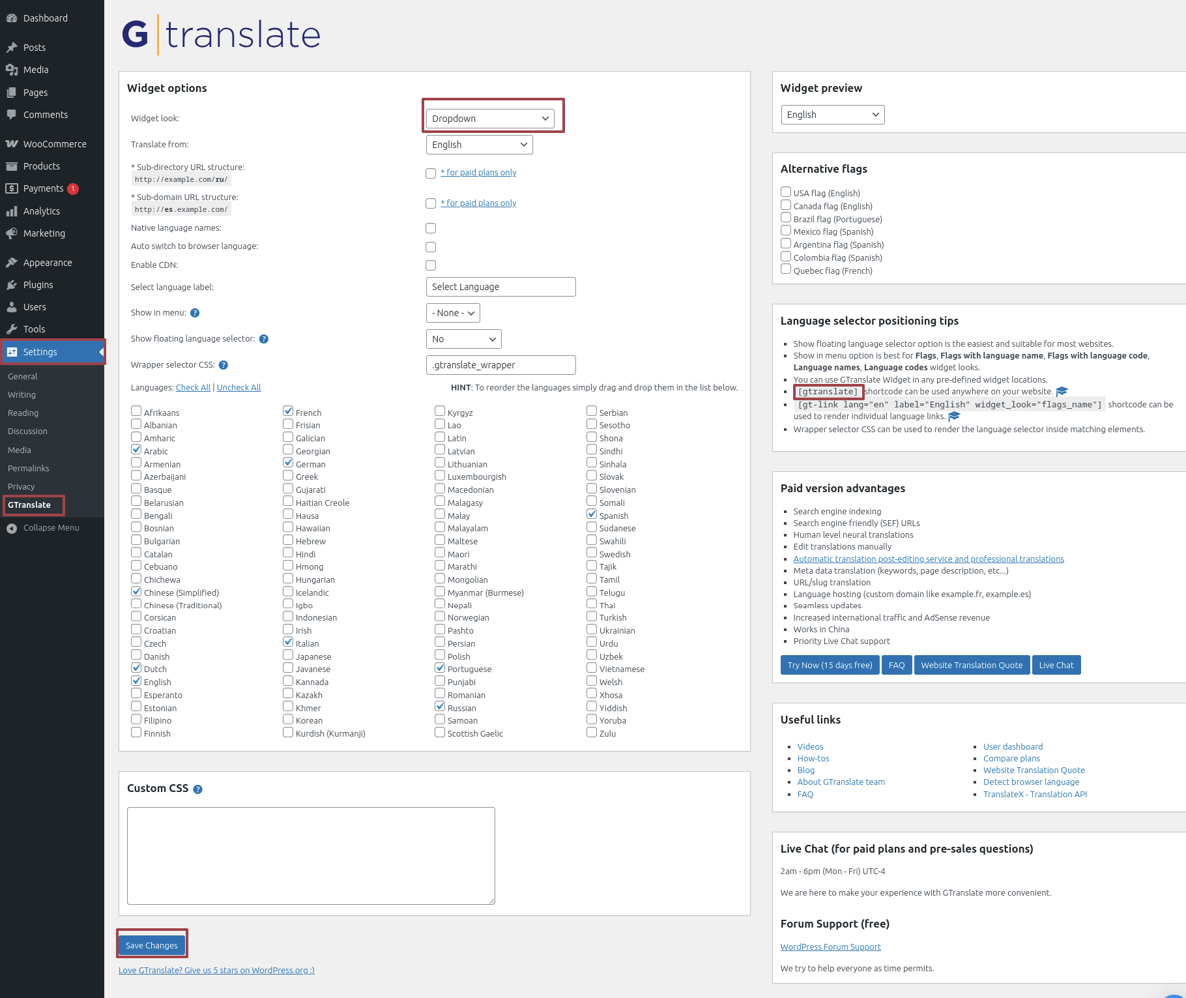Click the Comments bubble icon

pos(12,115)
